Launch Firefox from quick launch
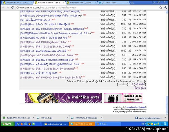Viewport: 169px width, 132px height. pyautogui.click(x=22, y=124)
